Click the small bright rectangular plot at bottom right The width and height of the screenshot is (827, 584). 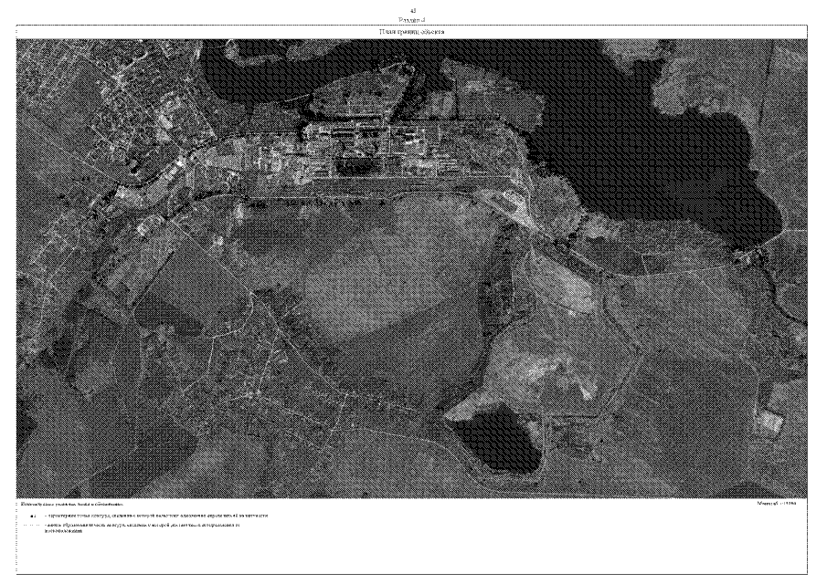[x=774, y=421]
